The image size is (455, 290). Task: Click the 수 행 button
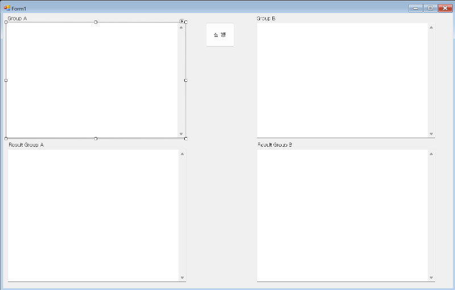coord(220,35)
